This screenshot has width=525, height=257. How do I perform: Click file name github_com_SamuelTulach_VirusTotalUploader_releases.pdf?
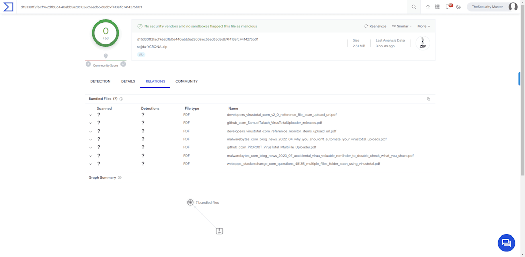point(275,123)
